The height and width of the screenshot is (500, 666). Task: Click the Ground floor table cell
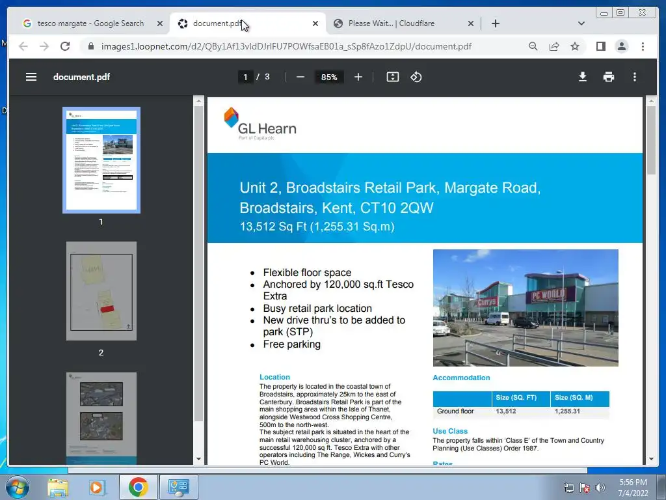tap(455, 411)
